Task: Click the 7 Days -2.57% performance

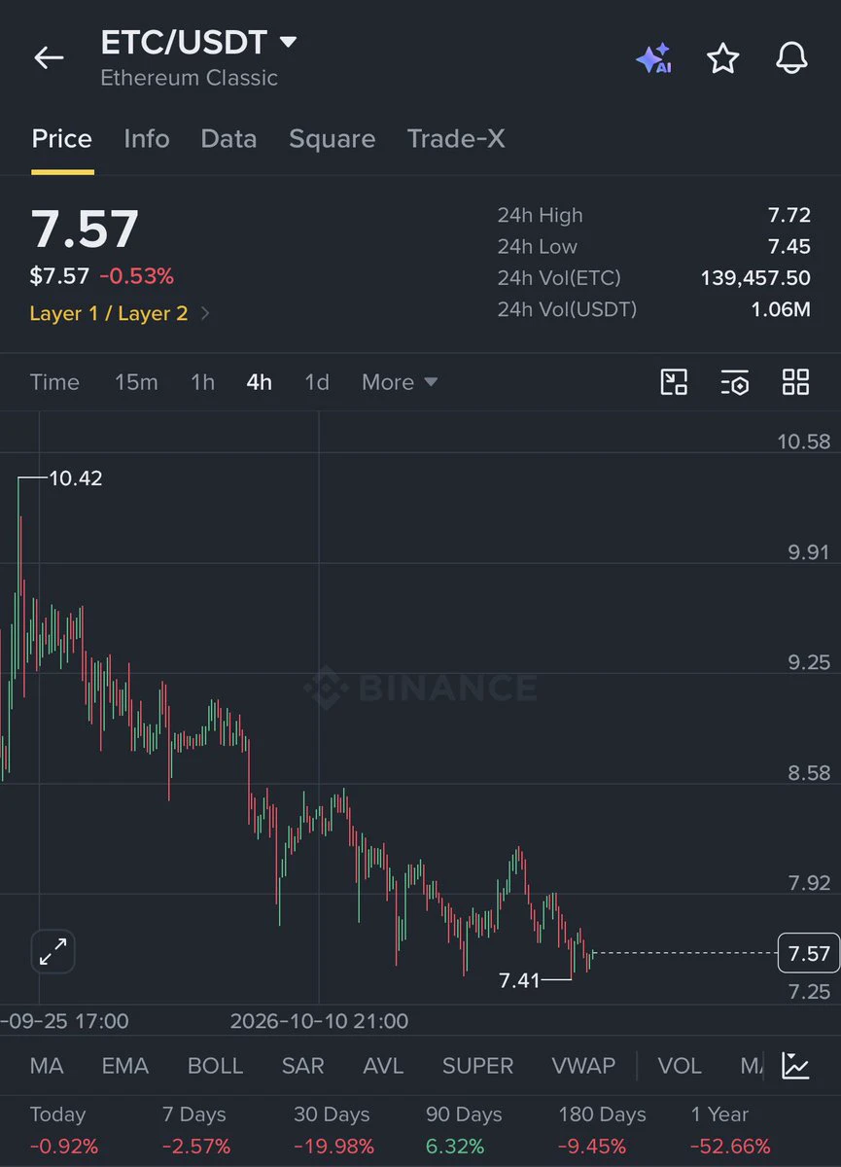Action: click(x=196, y=1130)
